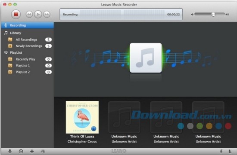Click the PlayList 2 count badge
This screenshot has width=237, height=155.
48,72
